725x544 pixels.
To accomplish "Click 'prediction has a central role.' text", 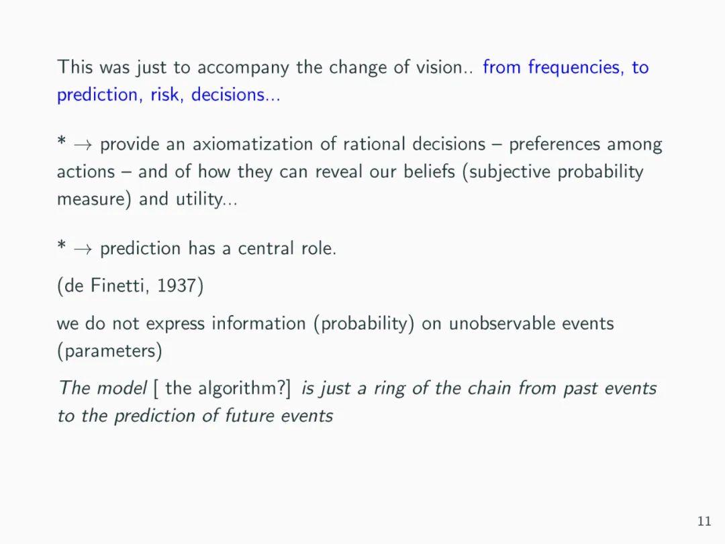I will click(x=218, y=248).
